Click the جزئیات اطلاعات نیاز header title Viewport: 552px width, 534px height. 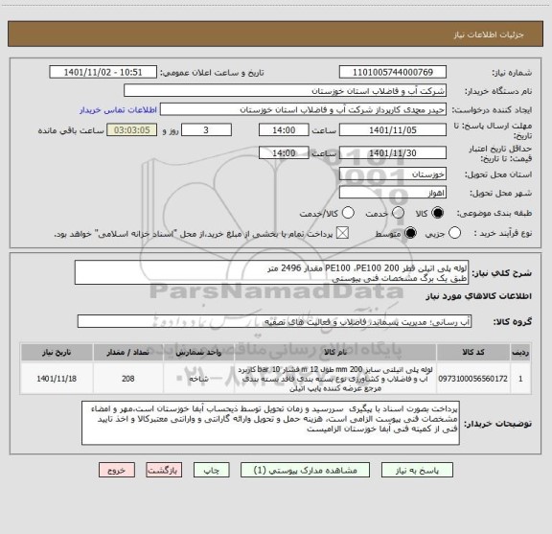click(x=489, y=35)
